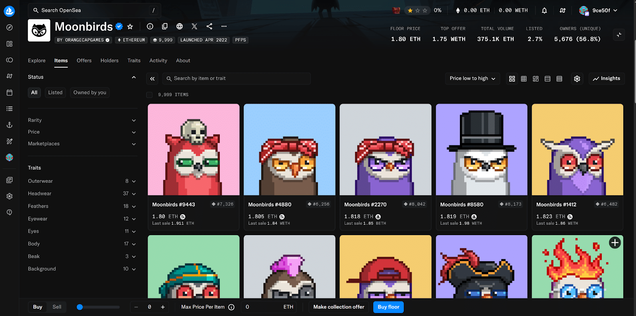Image resolution: width=636 pixels, height=316 pixels.
Task: Open the collection info icon
Action: (150, 26)
